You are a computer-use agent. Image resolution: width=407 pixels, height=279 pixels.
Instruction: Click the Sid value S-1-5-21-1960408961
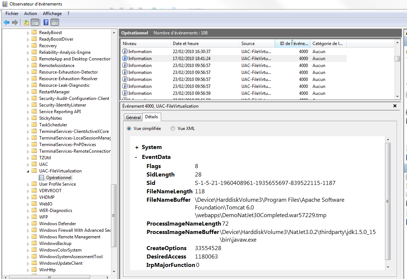click(265, 183)
